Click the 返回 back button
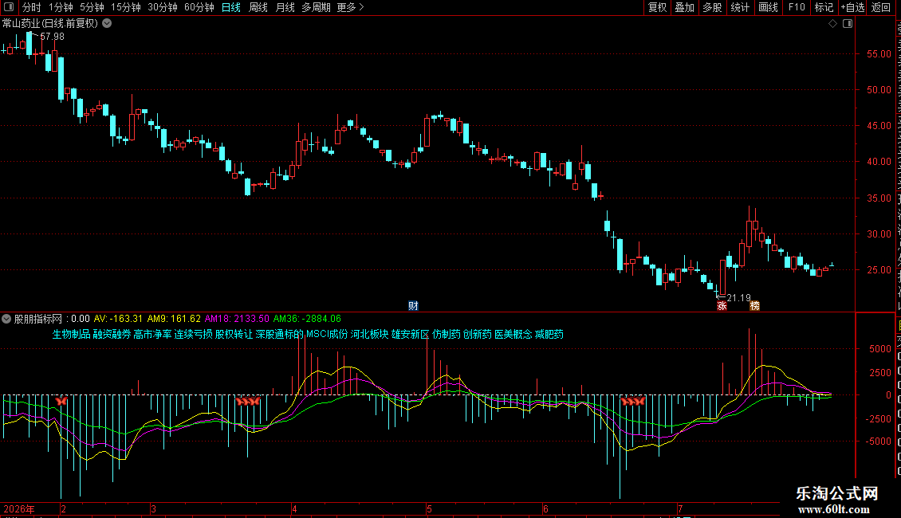Viewport: 901px width, 518px height. [x=881, y=7]
